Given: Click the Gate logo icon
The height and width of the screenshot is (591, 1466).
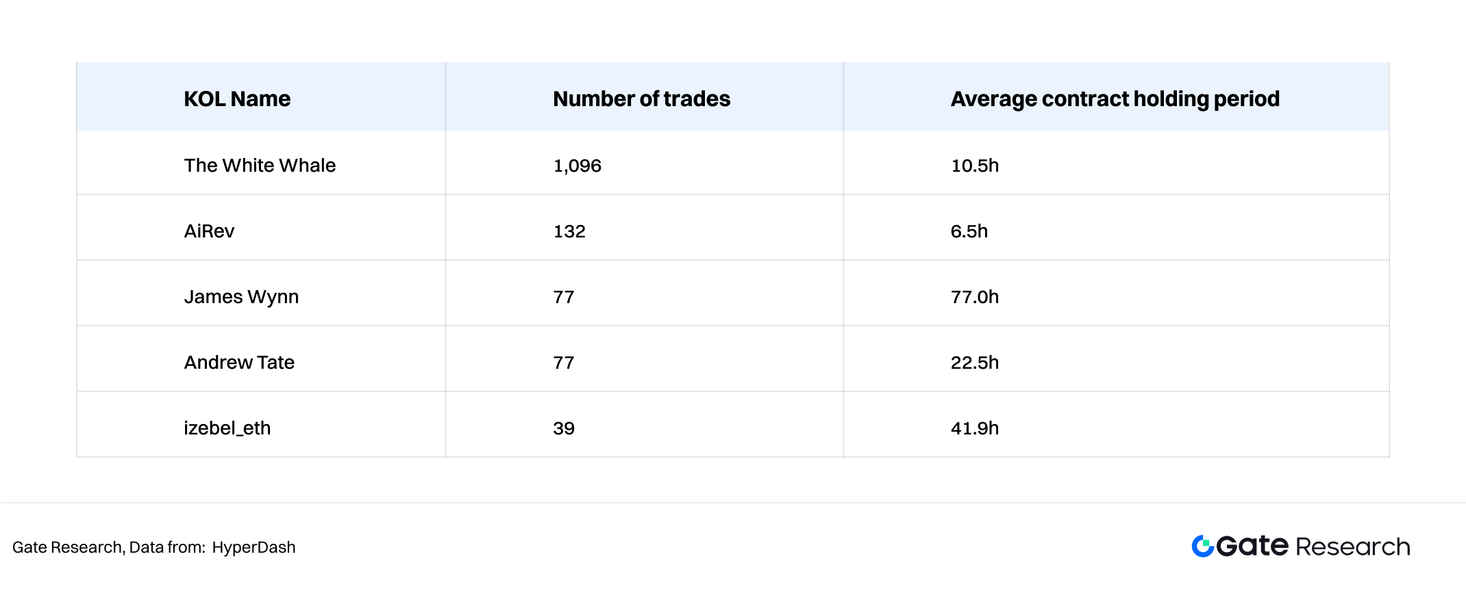Looking at the screenshot, I should click(x=1202, y=546).
